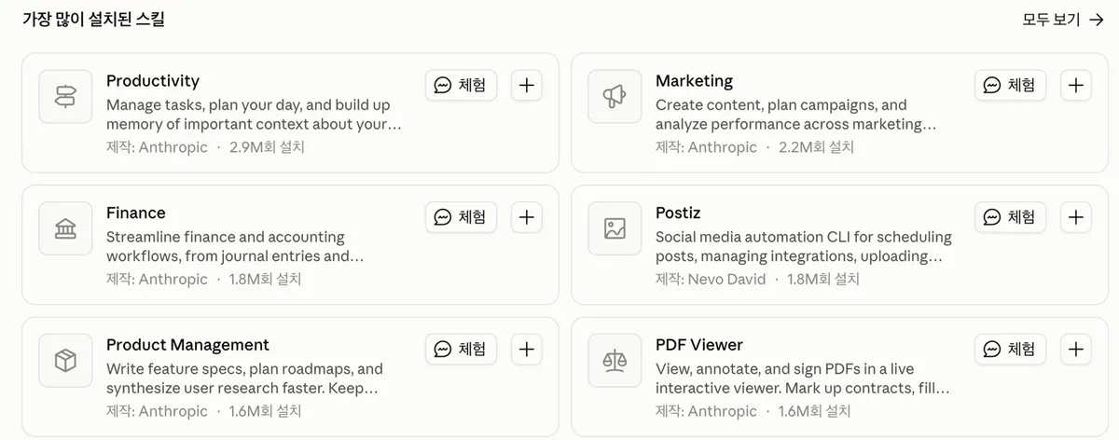Viewport: 1119px width, 440px height.
Task: Click the Marketing megaphone icon
Action: tap(615, 96)
